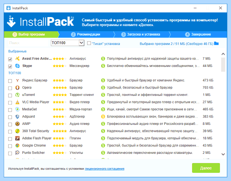Open the ТОП100 category dropdown
231x181 pixels.
[67, 43]
